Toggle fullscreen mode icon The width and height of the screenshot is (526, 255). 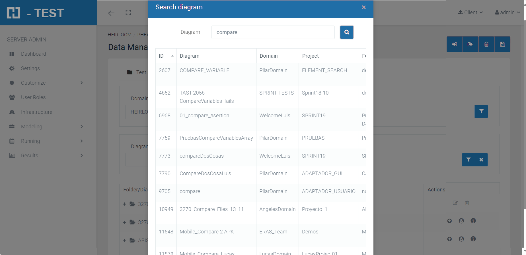click(x=128, y=12)
